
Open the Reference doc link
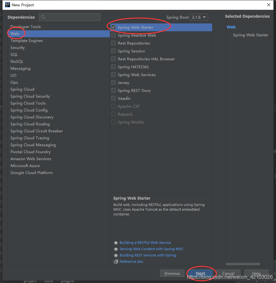(x=131, y=262)
